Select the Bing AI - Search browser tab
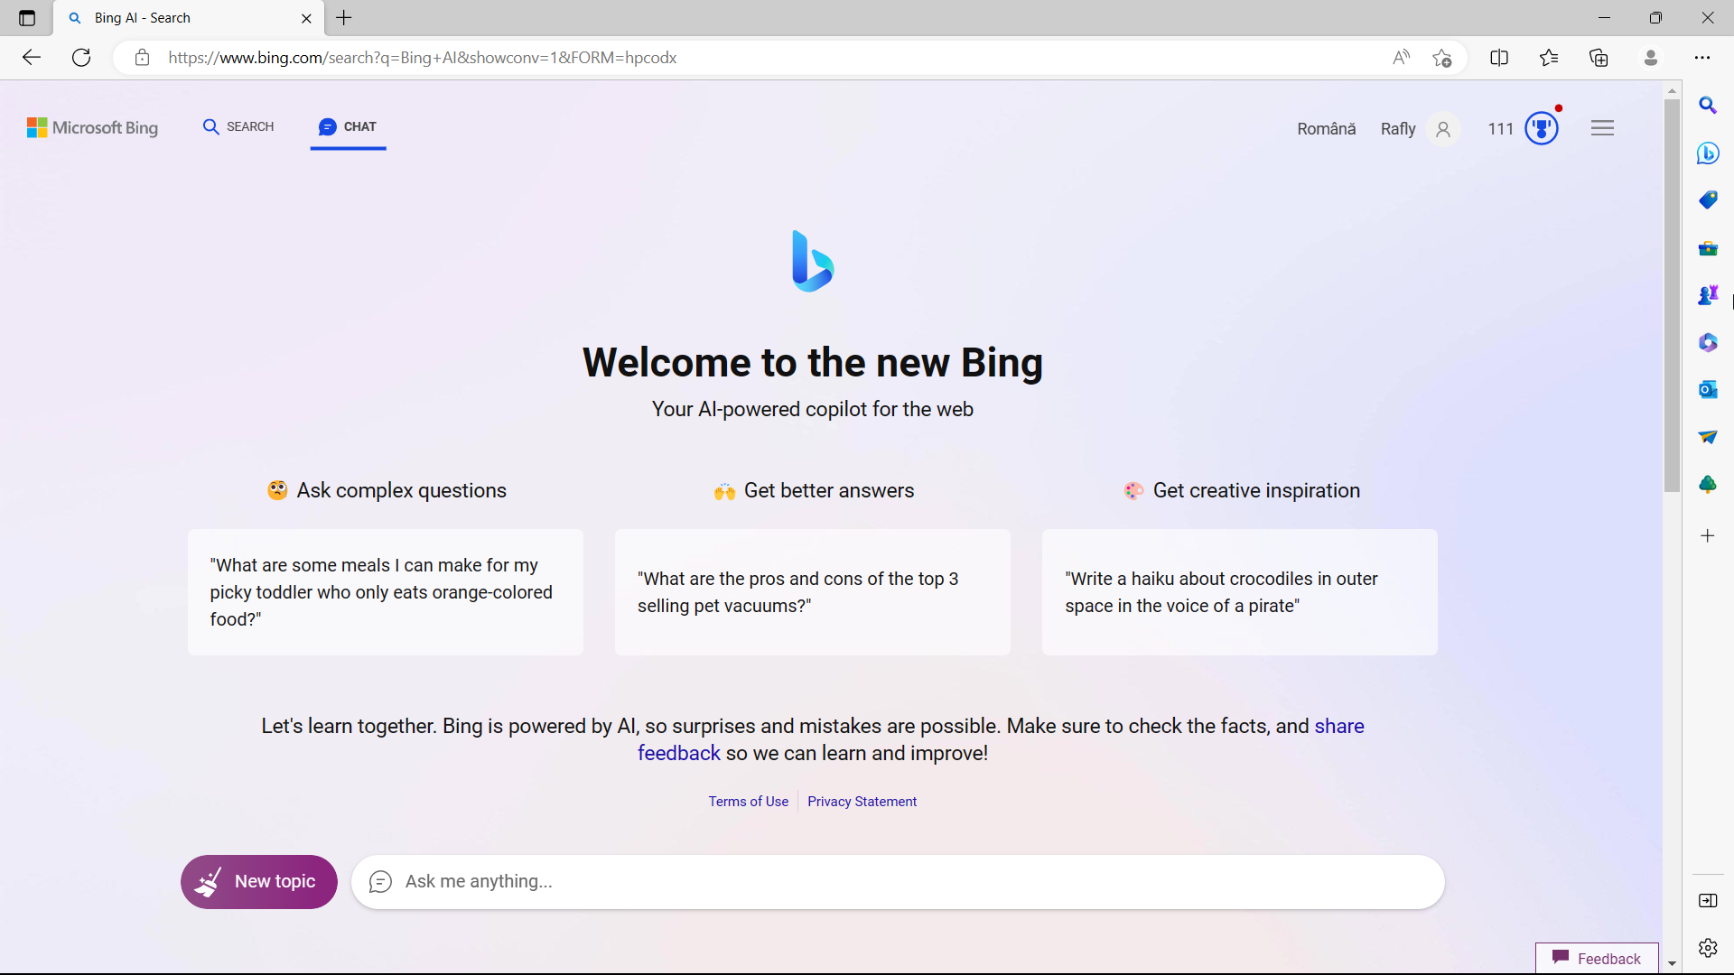Image resolution: width=1734 pixels, height=975 pixels. coord(190,18)
